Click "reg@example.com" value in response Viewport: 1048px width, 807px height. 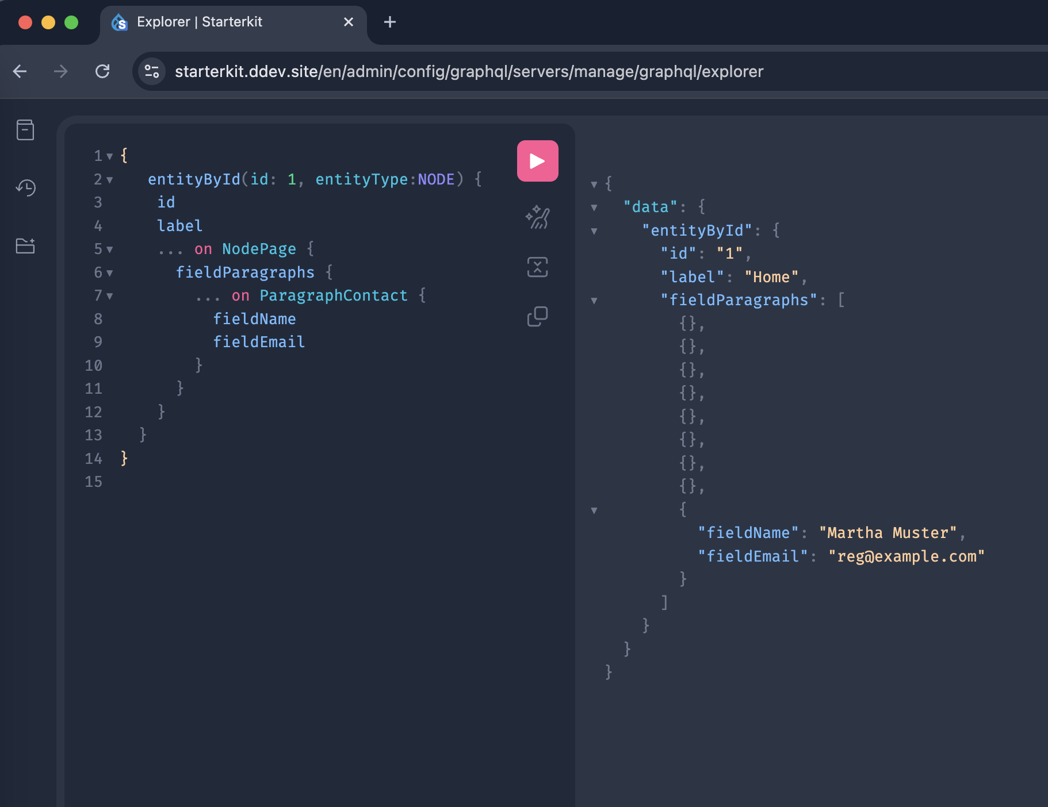point(907,556)
